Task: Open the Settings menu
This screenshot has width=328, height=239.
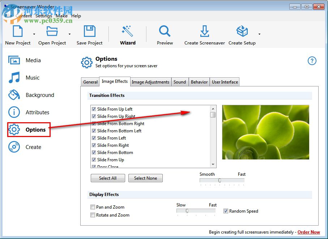Action: pyautogui.click(x=43, y=16)
